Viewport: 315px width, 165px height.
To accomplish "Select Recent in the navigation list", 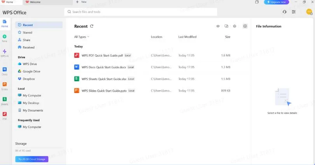I will click(39, 25).
